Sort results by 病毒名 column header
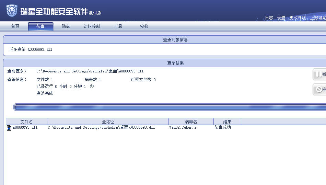The height and width of the screenshot is (185, 326). point(191,122)
